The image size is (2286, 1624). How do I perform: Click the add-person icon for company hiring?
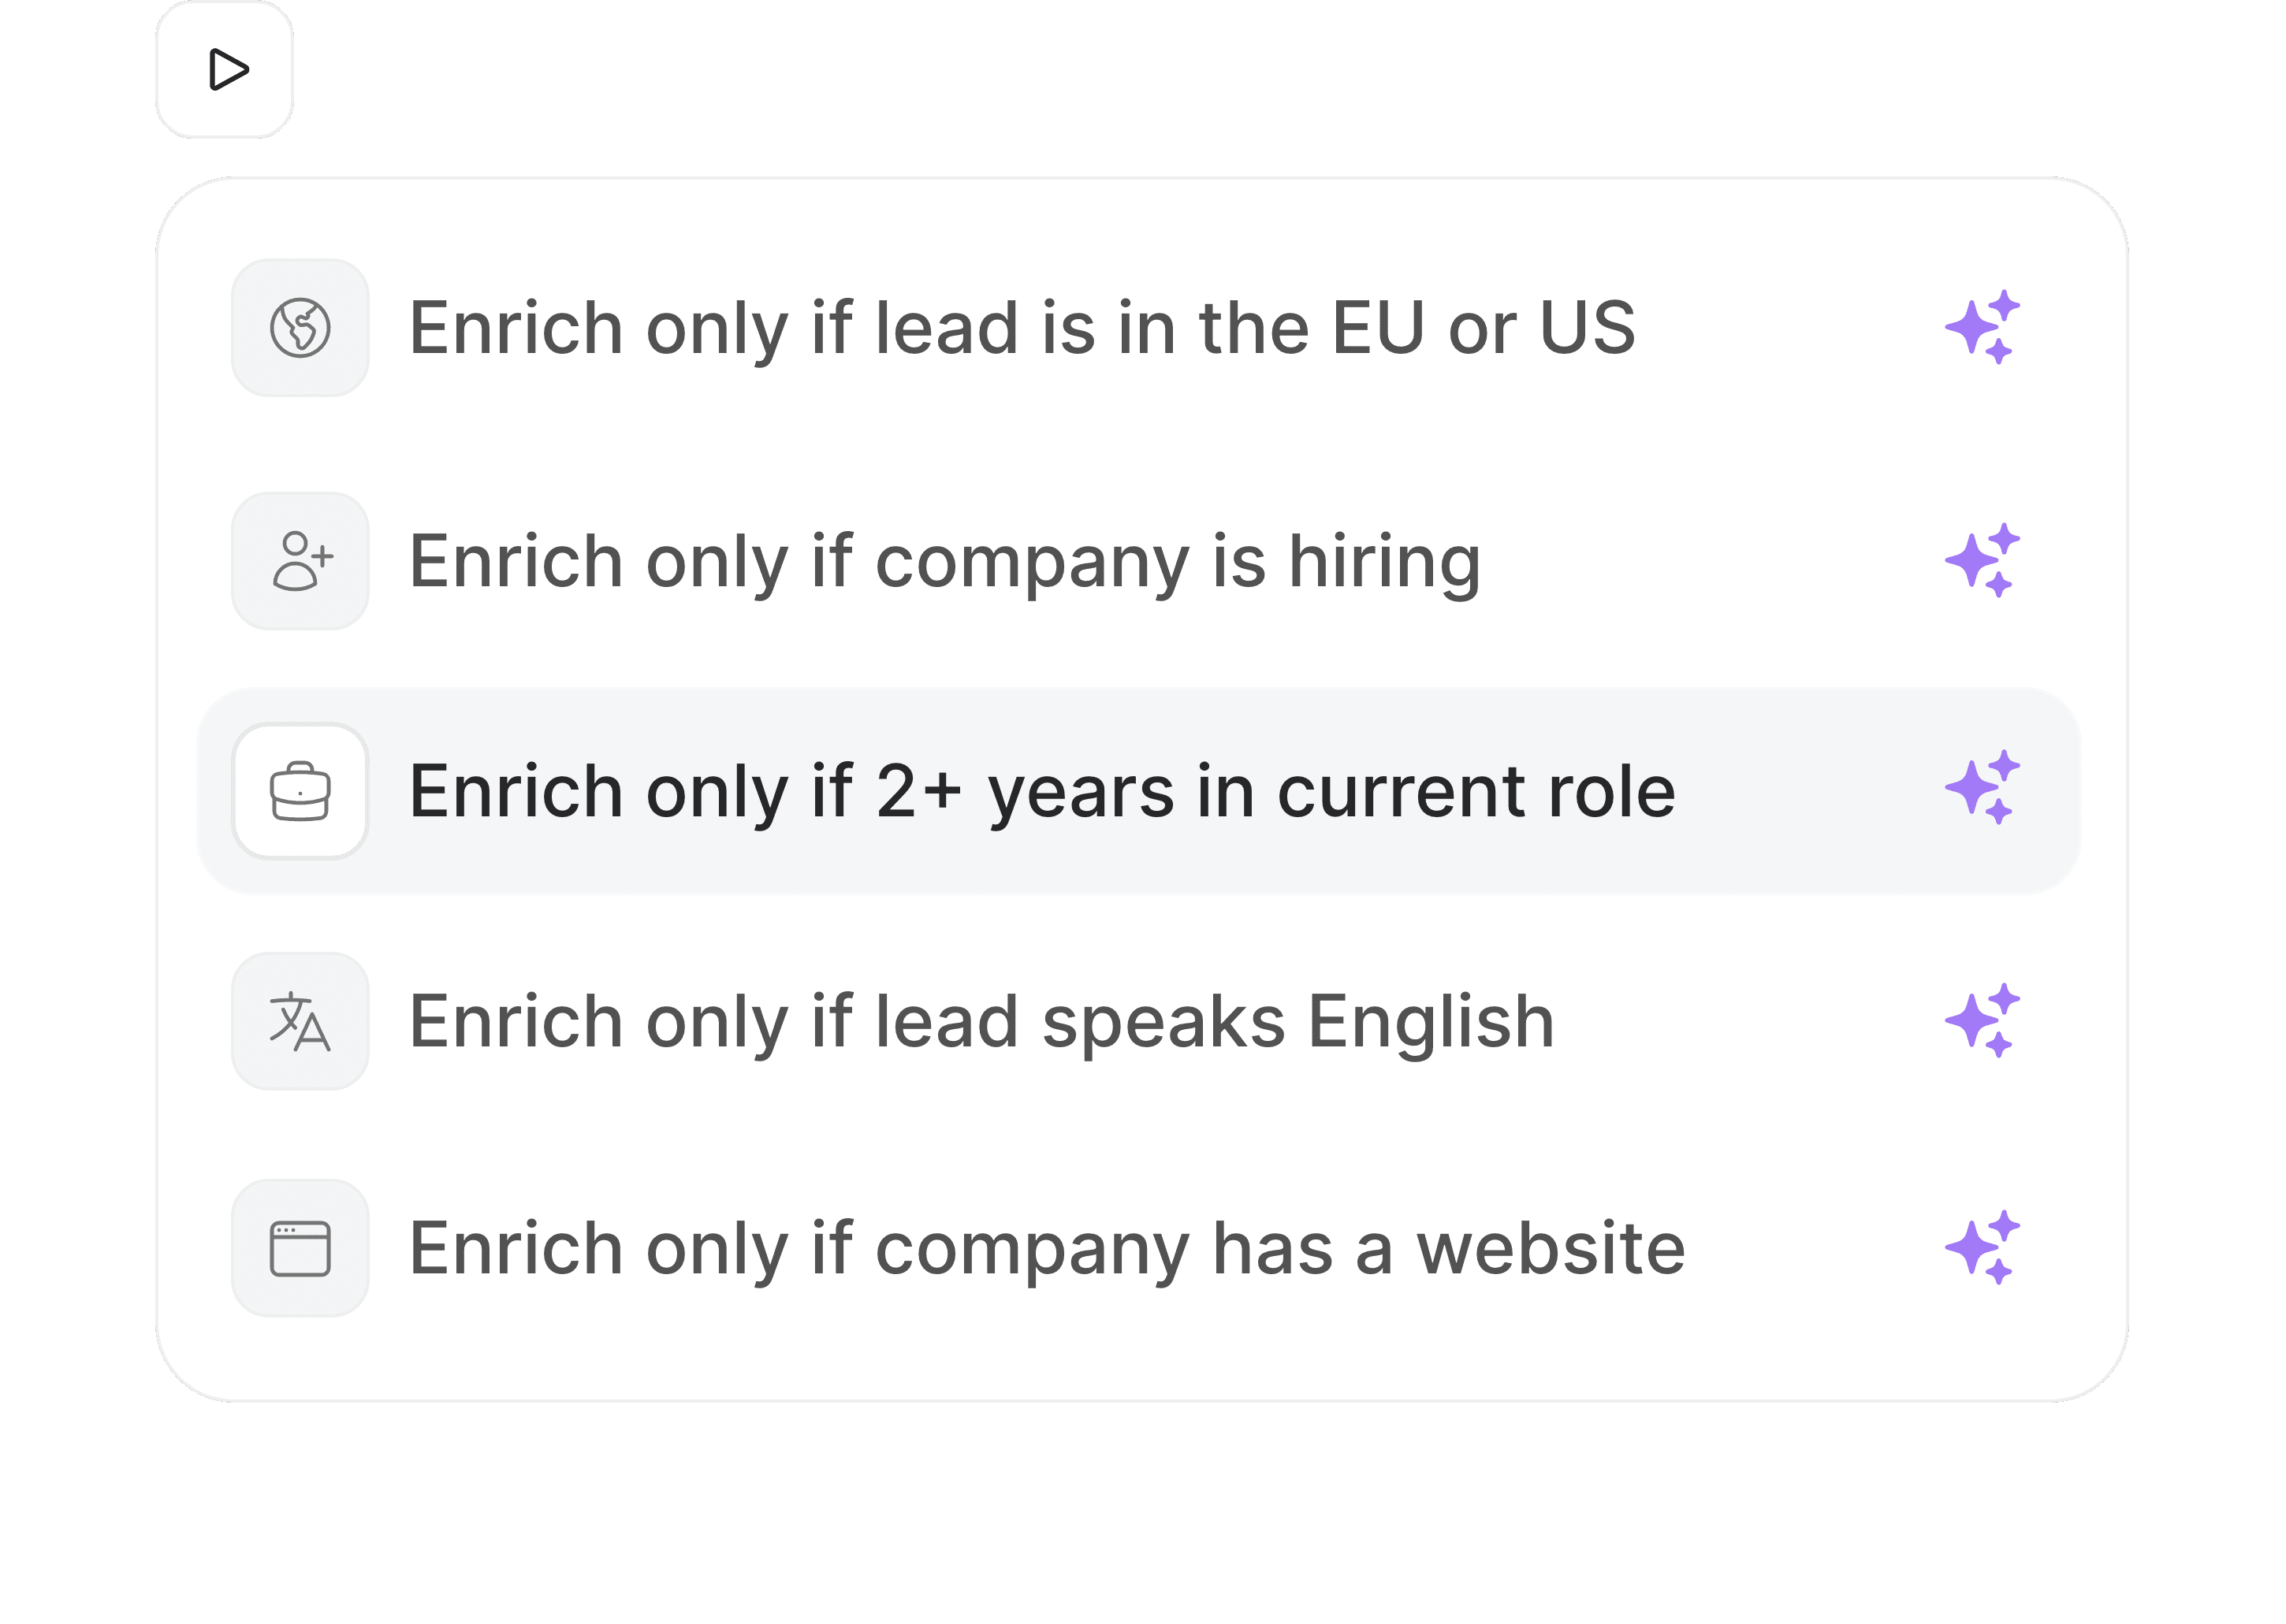[300, 561]
